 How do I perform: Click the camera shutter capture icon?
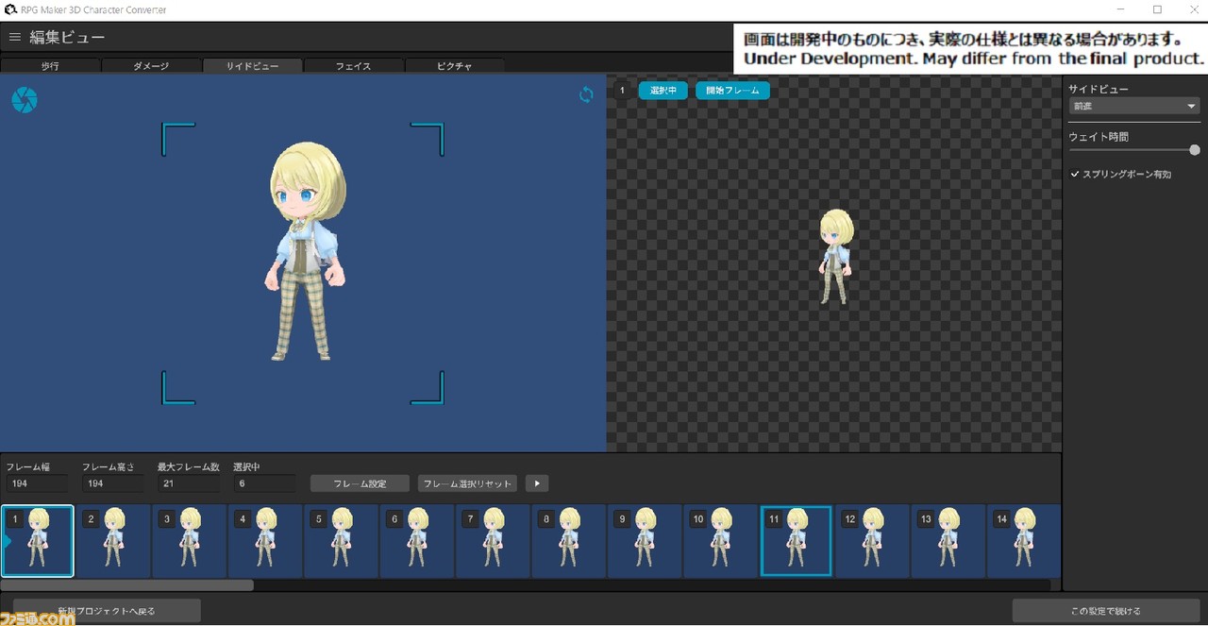tap(25, 99)
